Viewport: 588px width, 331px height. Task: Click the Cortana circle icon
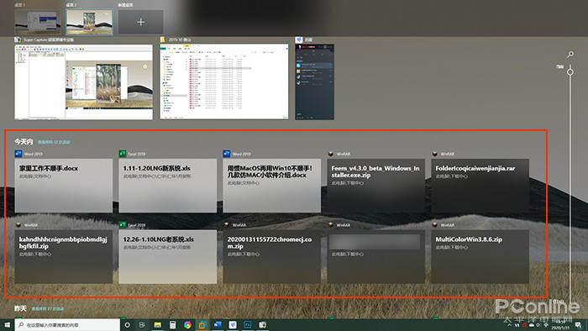(x=127, y=325)
